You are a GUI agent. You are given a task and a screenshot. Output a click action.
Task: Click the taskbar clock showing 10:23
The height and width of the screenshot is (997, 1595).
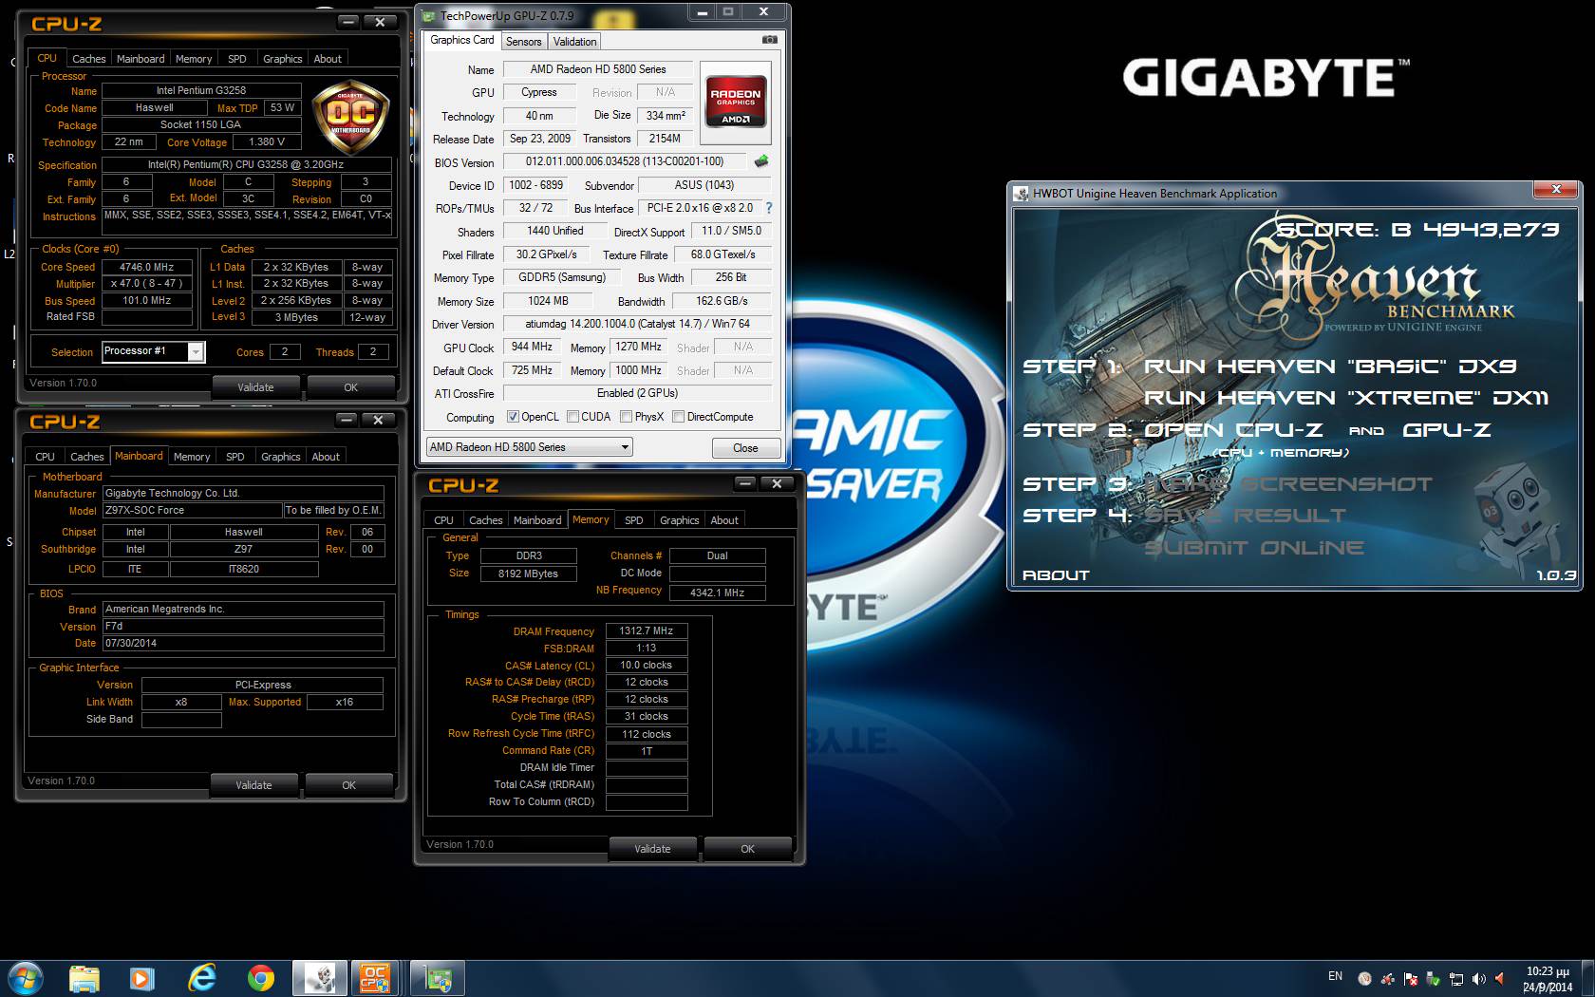pos(1547,979)
